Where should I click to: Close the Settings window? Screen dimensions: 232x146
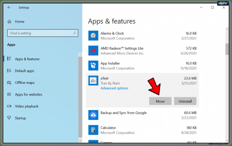click(x=224, y=8)
